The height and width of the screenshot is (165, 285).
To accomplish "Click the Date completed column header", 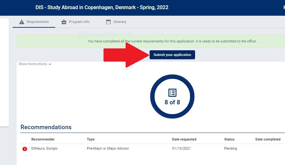I will (268, 139).
